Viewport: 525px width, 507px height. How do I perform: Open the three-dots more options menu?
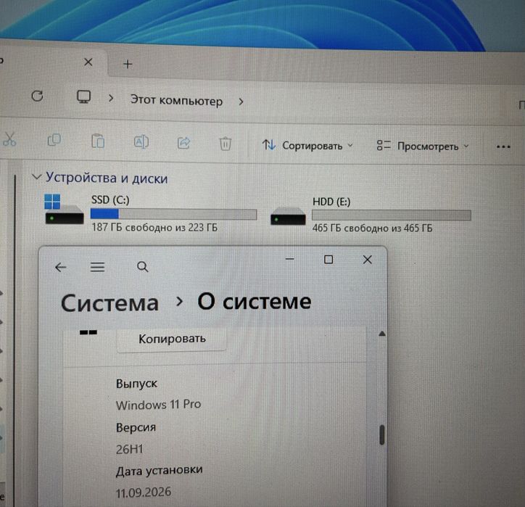click(x=503, y=147)
